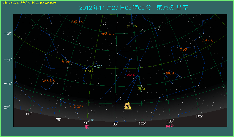234x137 pixels.
Task: Click the orange planet icon near the horizon
Action: pyautogui.click(x=128, y=104)
